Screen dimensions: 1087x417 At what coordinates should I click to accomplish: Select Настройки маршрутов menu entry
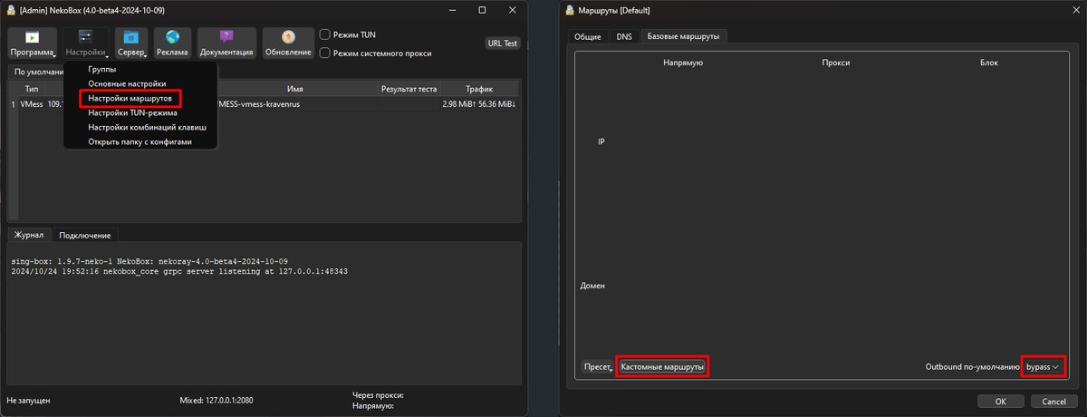pyautogui.click(x=130, y=98)
